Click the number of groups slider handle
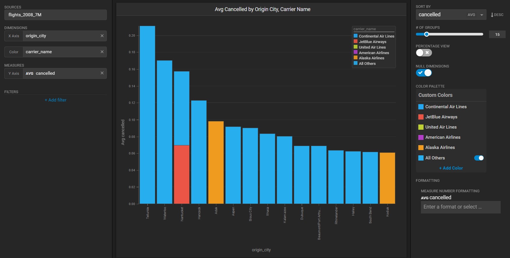The width and height of the screenshot is (510, 258). point(426,34)
